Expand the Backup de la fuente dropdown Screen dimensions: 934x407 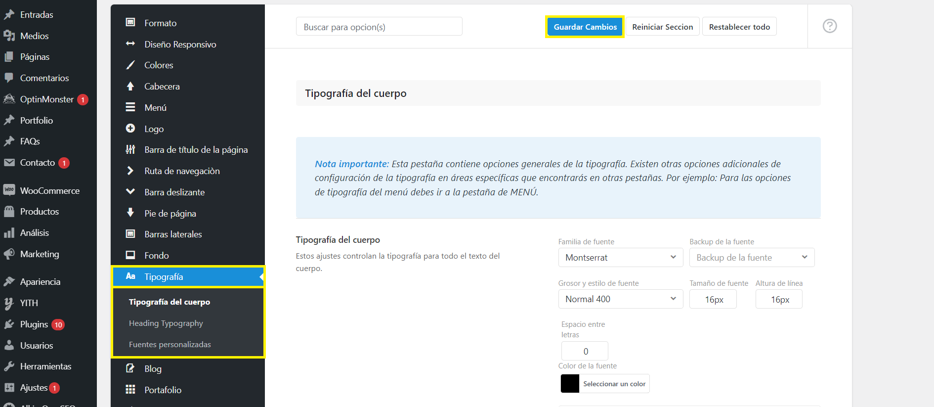[x=751, y=258]
